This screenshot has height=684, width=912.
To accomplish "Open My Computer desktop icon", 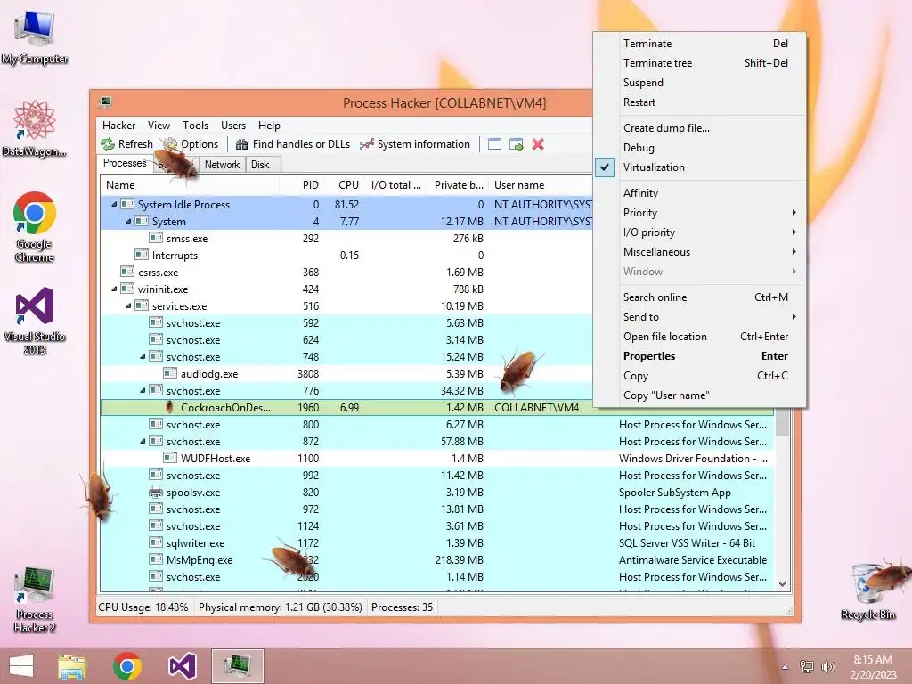I will (35, 37).
